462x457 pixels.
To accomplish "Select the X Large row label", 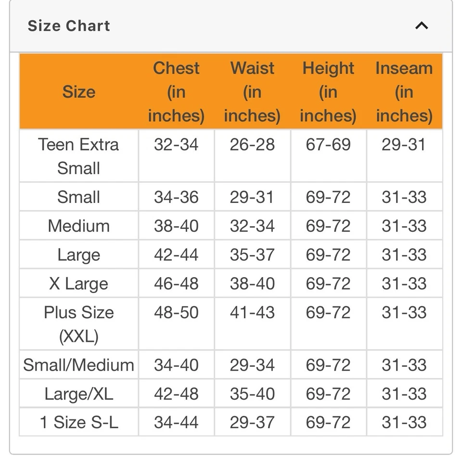I will 78,283.
